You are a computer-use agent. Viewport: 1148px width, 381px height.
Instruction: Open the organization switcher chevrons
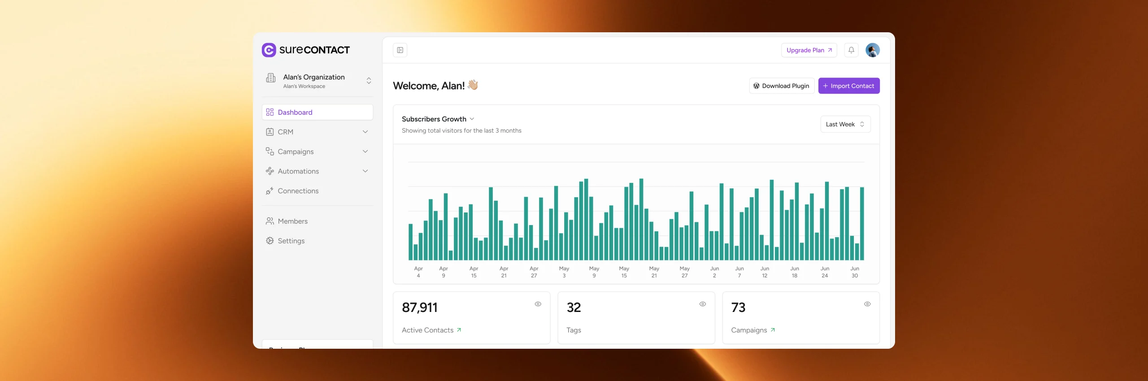point(369,81)
